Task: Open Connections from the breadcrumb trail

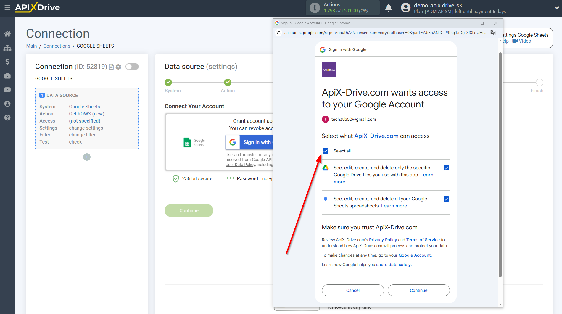Action: [x=57, y=46]
